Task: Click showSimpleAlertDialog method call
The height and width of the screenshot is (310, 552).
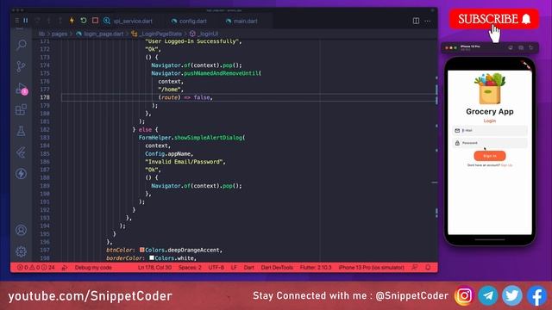Action: coord(209,138)
